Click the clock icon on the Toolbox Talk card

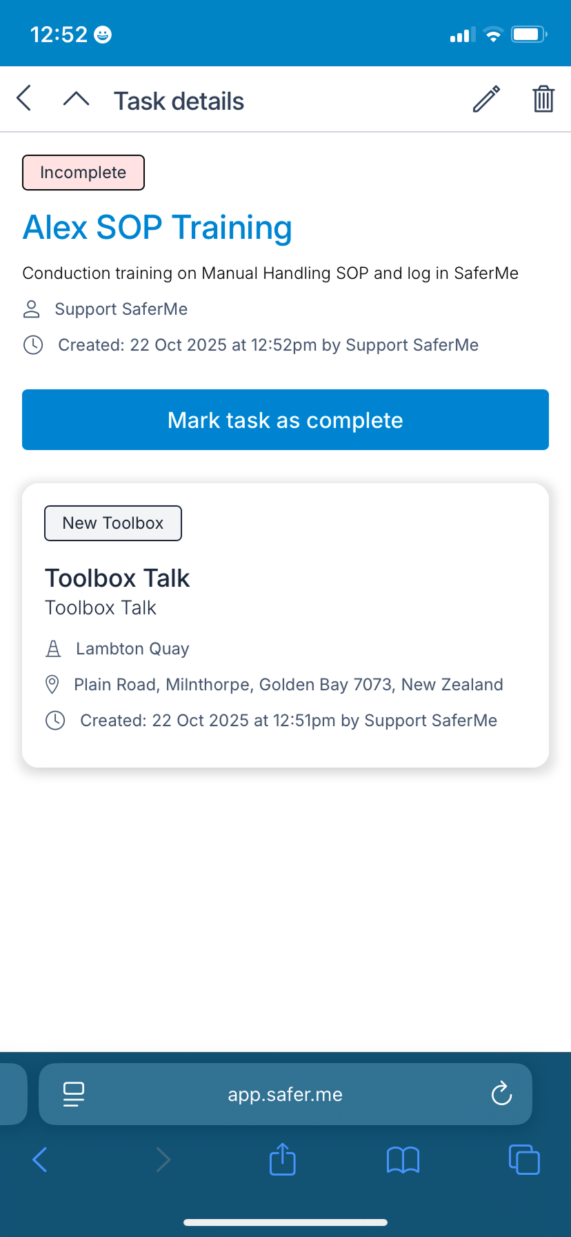(x=56, y=720)
